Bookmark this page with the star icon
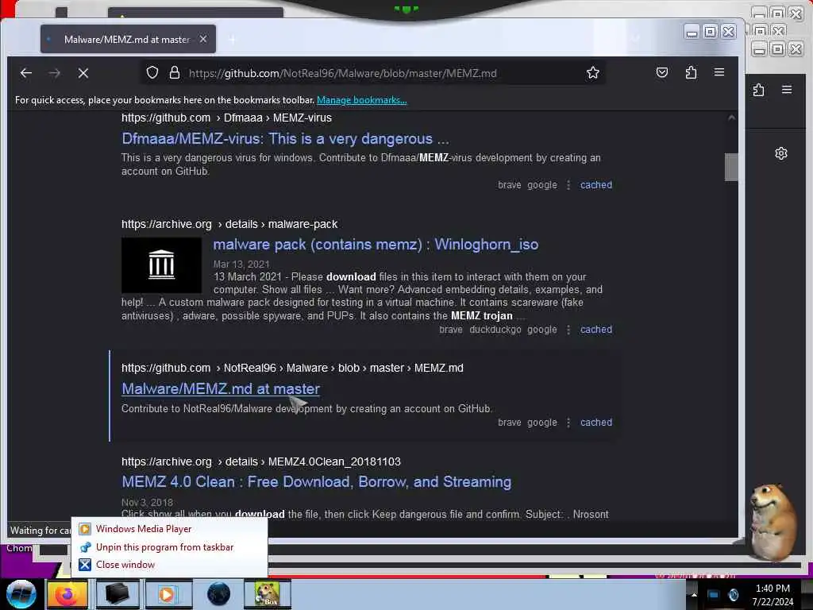This screenshot has height=610, width=813. (592, 72)
